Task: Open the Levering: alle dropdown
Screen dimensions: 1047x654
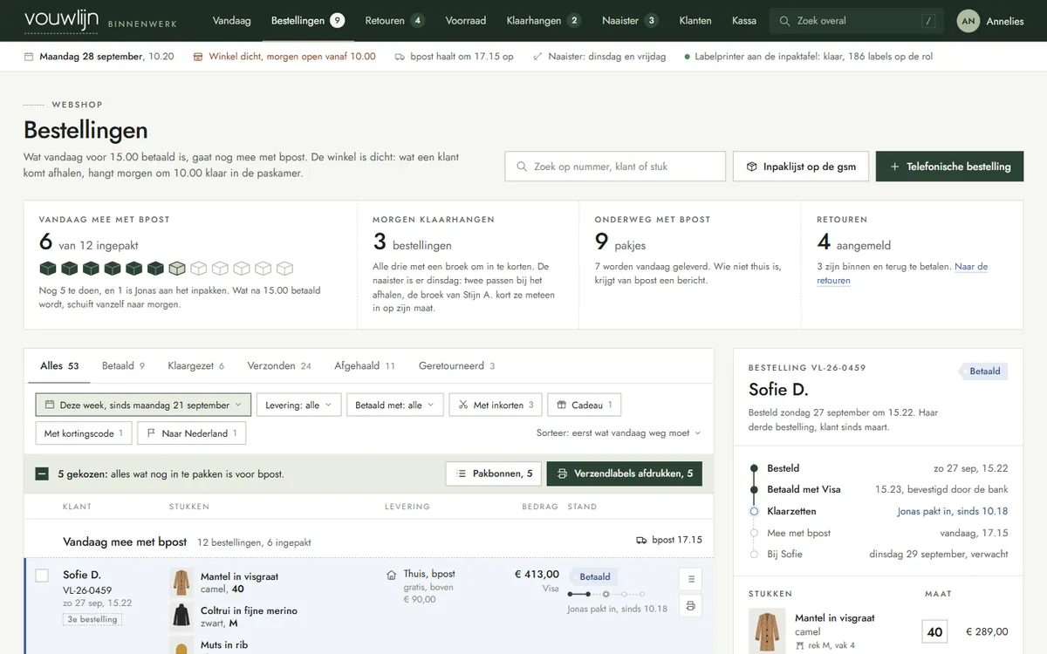Action: point(298,405)
